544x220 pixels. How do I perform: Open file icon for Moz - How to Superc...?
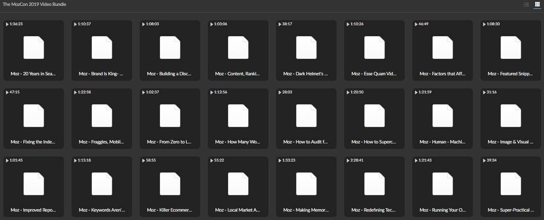374,116
